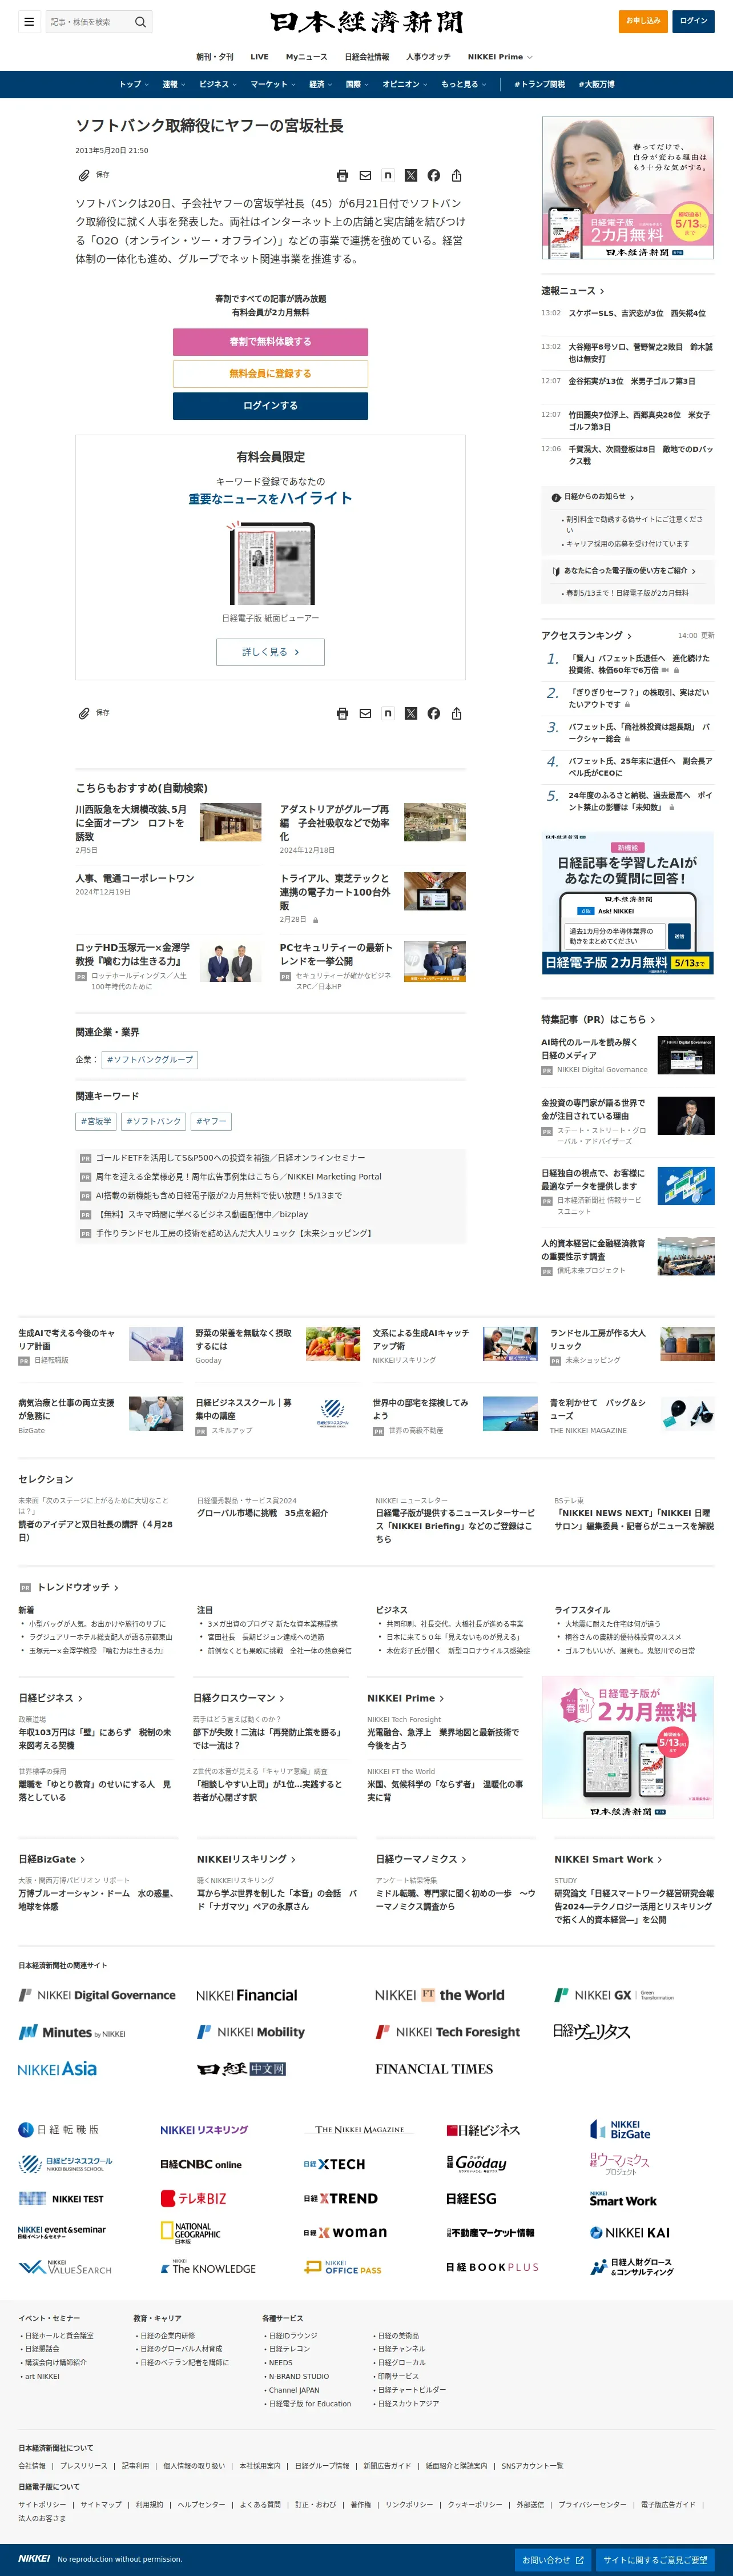The image size is (733, 2576).
Task: Click the #ソフトバンクグループ company tag
Action: 150,1059
